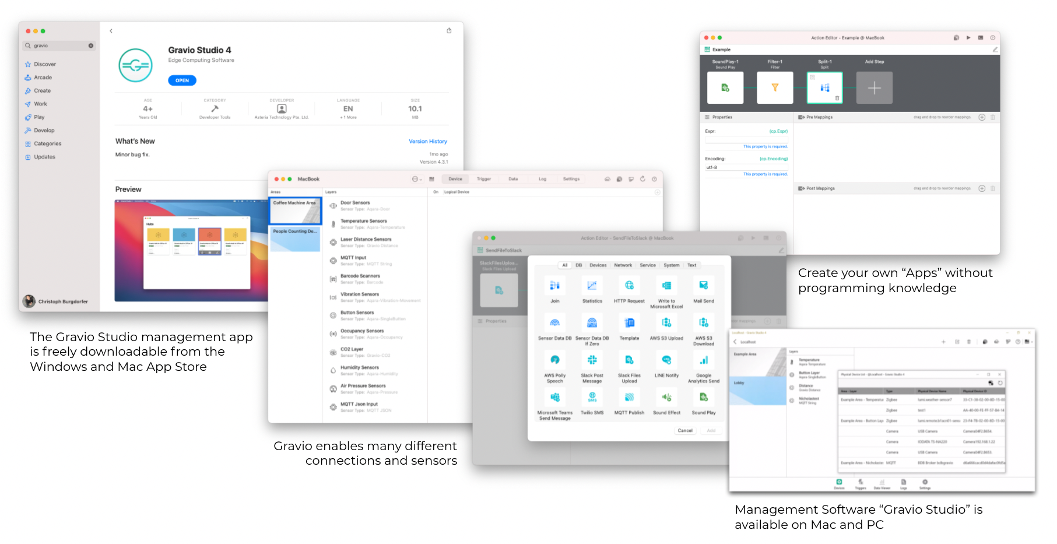Filter actions by the Network tab
This screenshot has height=544, width=1057.
tap(623, 265)
